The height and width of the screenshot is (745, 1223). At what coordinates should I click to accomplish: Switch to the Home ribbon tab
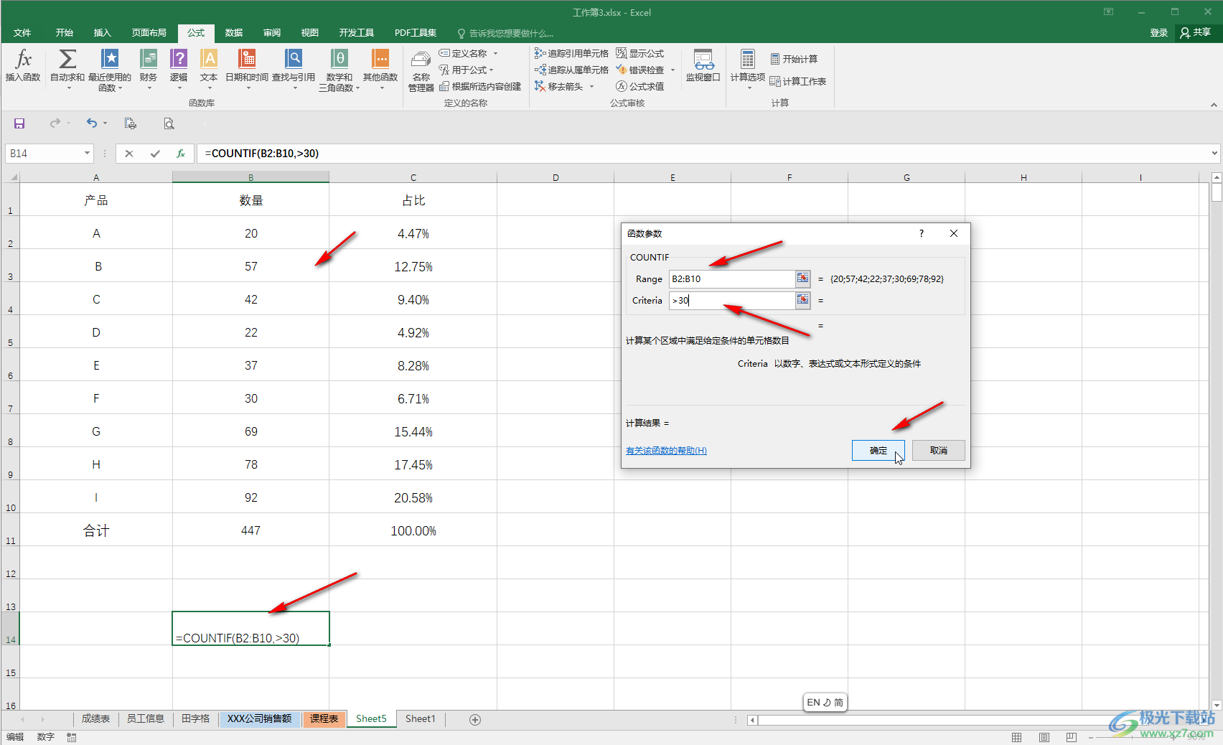(x=65, y=33)
